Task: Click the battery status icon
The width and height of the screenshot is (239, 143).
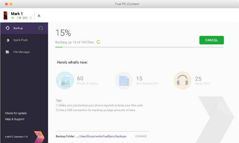Action: point(19,18)
